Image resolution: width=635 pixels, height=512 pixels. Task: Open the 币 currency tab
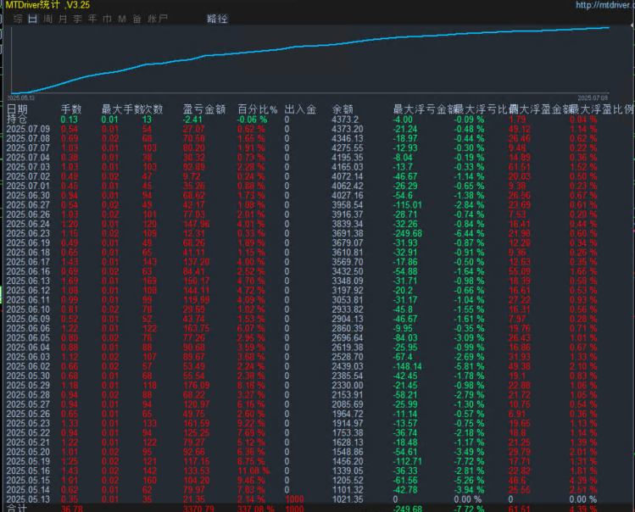pyautogui.click(x=108, y=19)
